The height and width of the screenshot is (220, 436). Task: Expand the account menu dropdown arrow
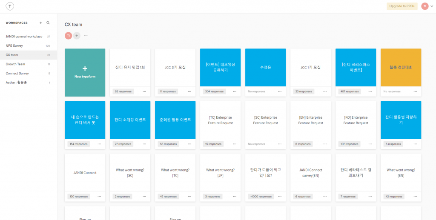pos(432,6)
